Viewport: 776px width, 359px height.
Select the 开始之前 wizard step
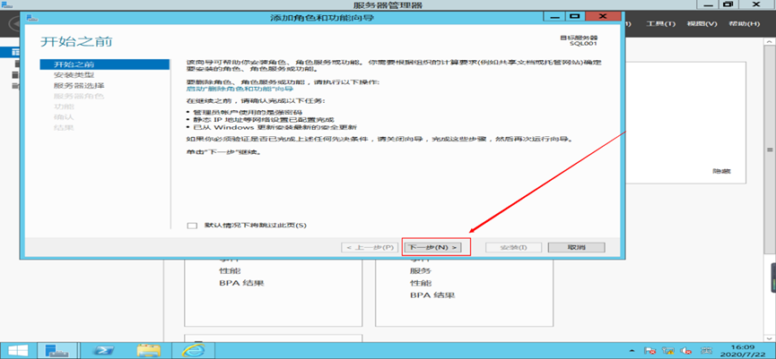pyautogui.click(x=105, y=64)
